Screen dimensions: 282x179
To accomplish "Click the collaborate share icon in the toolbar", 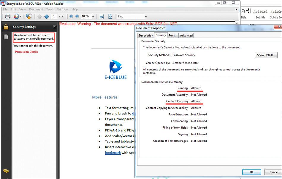I will [x=16, y=17].
